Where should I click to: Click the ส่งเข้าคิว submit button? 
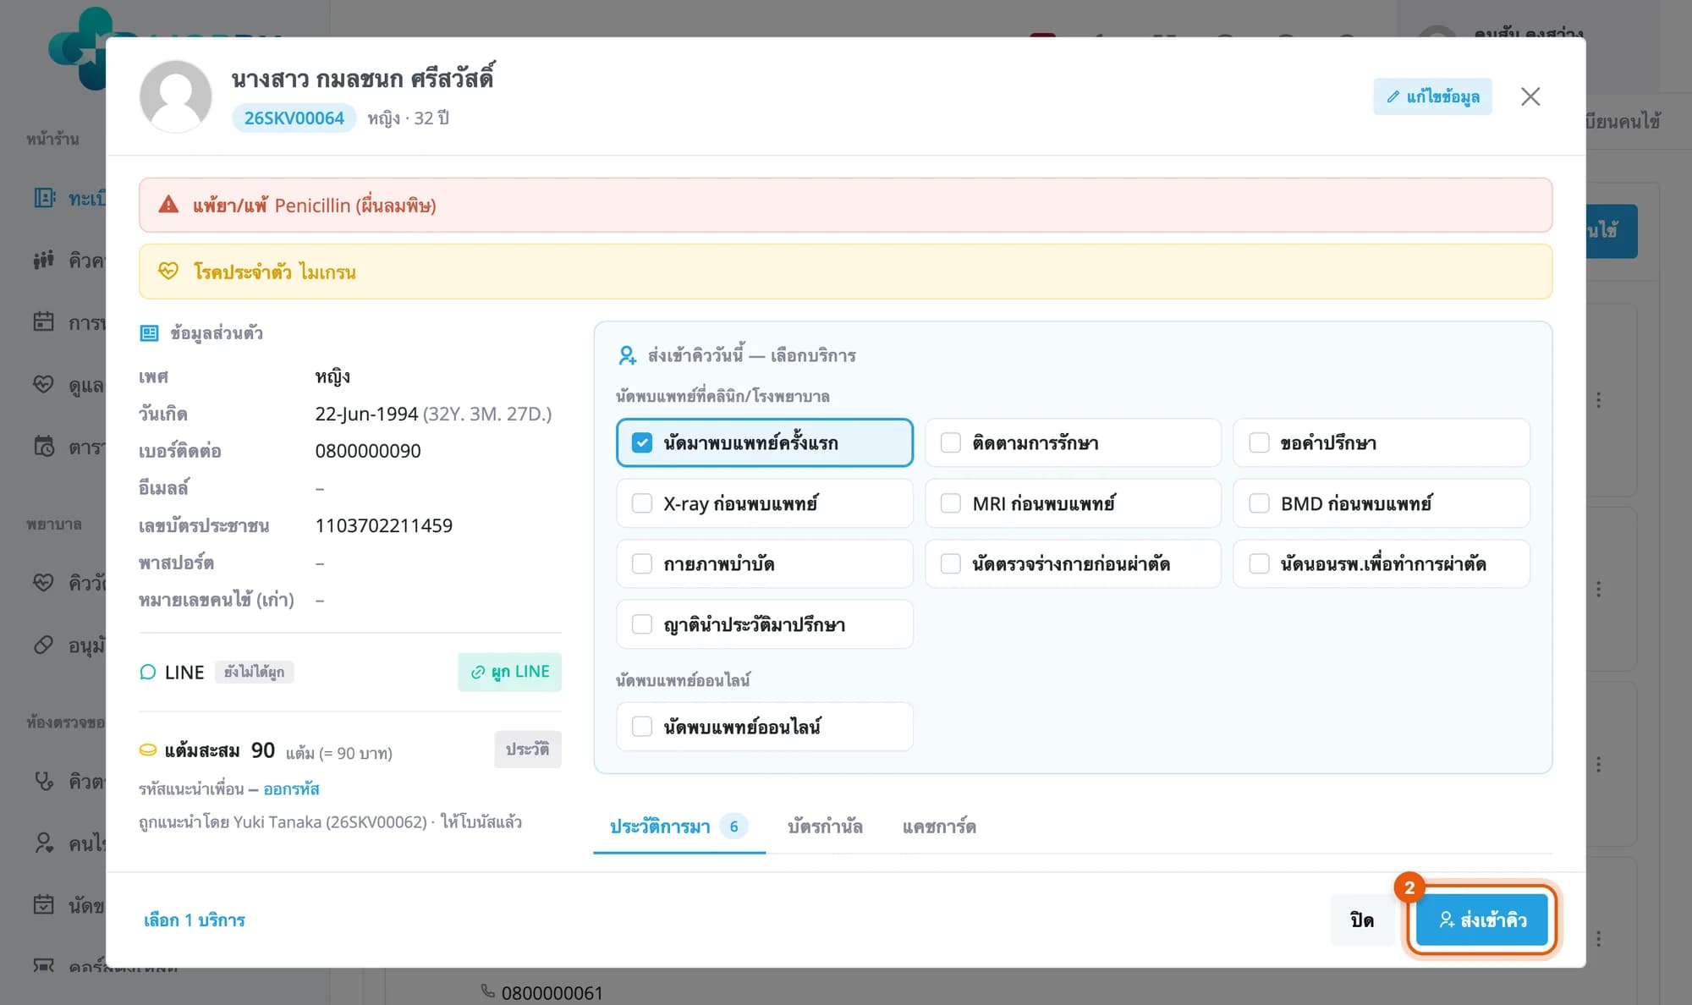1482,920
